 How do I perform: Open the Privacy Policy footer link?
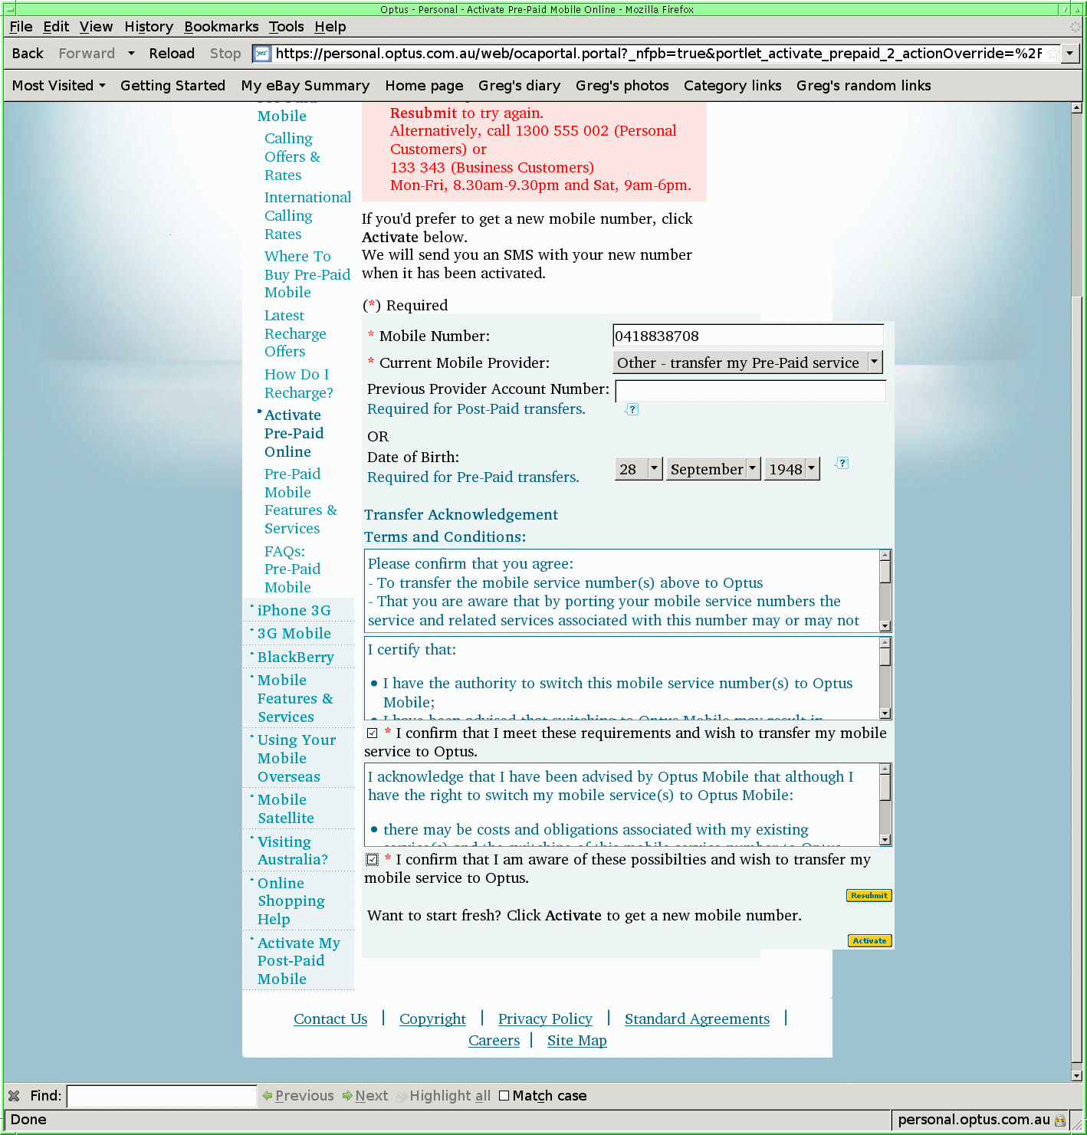pos(544,1019)
